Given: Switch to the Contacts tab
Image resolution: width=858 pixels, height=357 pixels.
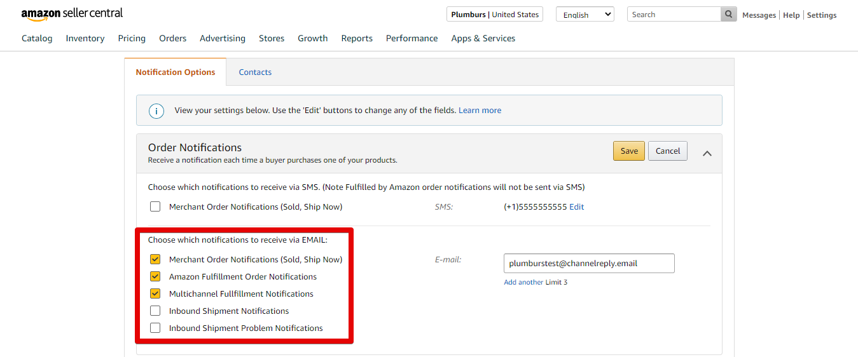Looking at the screenshot, I should 255,72.
